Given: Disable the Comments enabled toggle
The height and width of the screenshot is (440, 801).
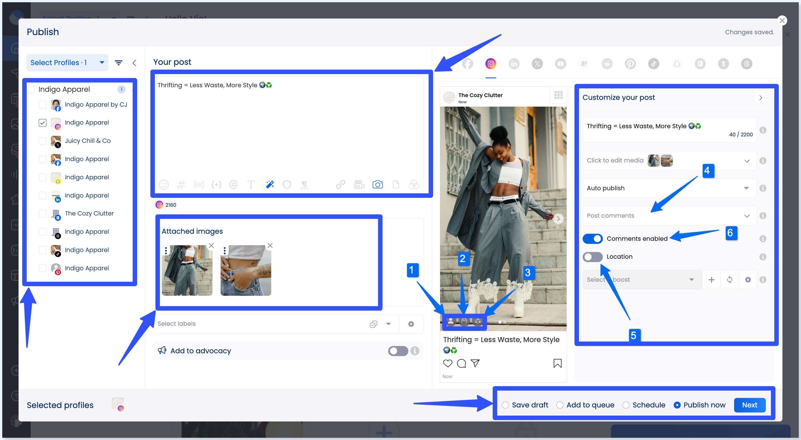Looking at the screenshot, I should click(x=593, y=239).
